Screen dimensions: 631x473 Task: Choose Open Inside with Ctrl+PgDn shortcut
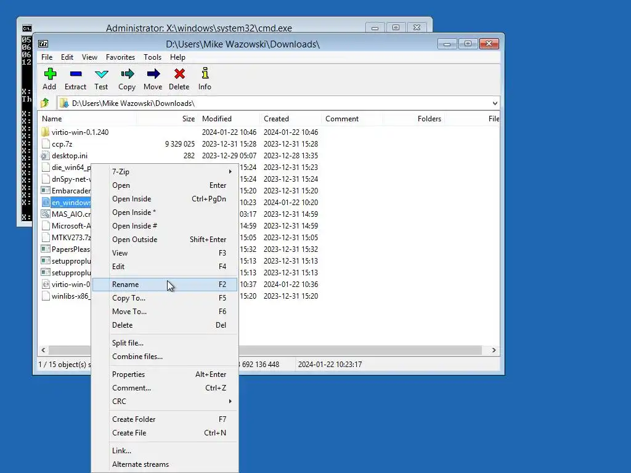coord(165,199)
